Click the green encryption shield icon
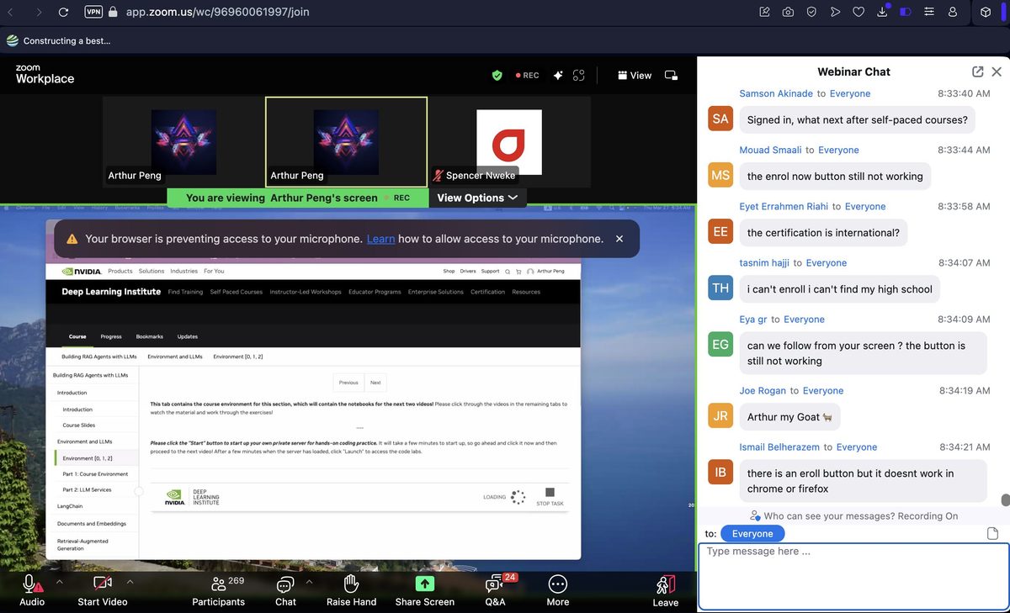This screenshot has height=613, width=1010. [x=497, y=75]
